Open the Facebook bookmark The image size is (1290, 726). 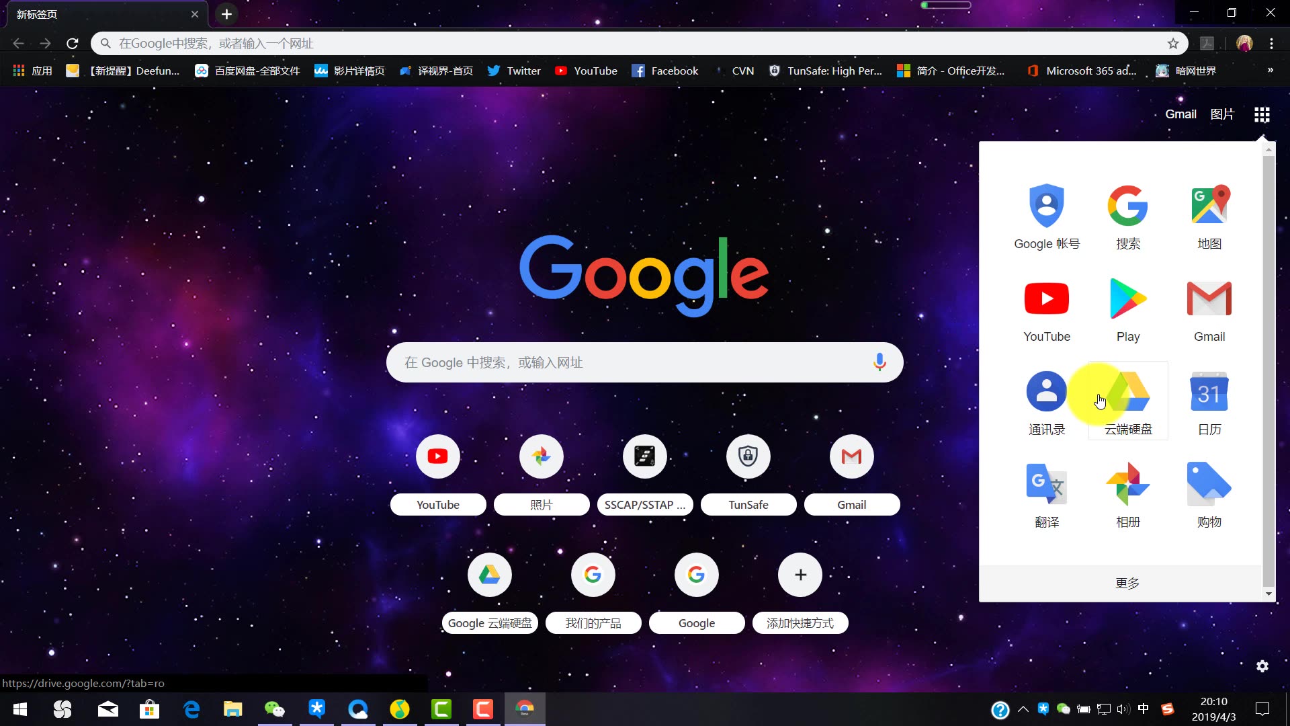click(665, 71)
